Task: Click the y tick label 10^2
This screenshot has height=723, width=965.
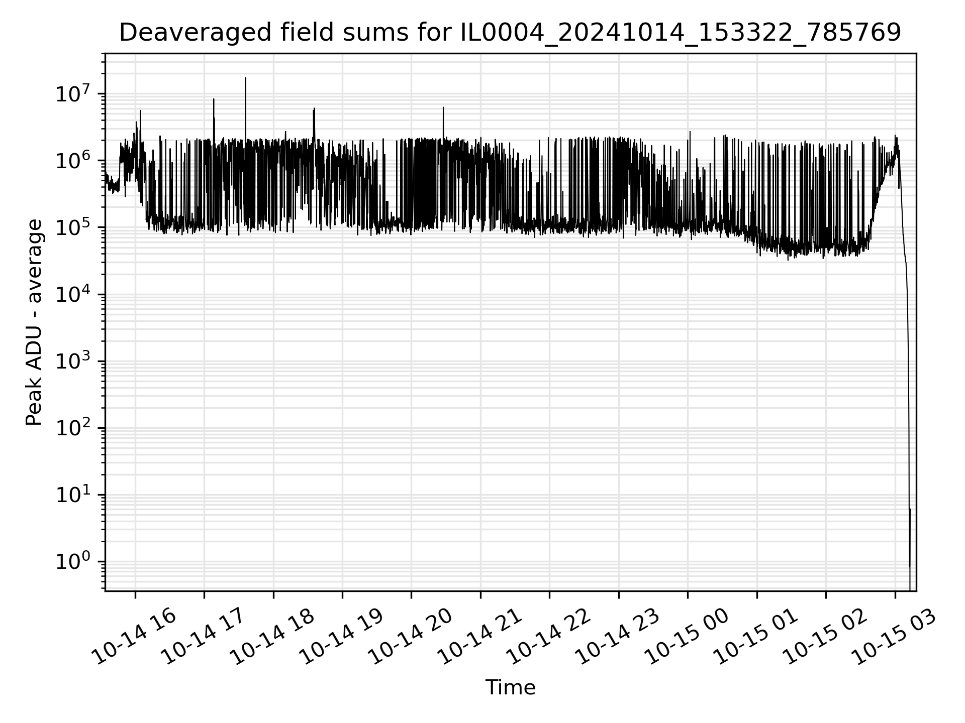Action: tap(73, 427)
